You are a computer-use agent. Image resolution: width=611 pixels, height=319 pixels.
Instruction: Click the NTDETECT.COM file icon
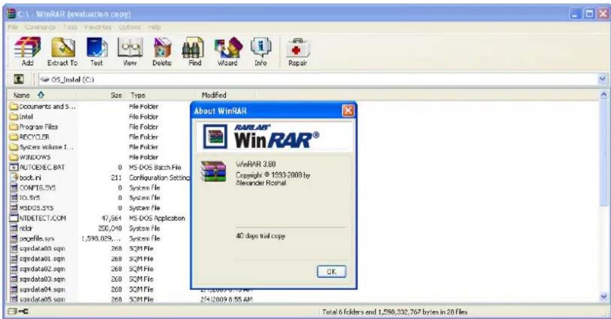pyautogui.click(x=14, y=218)
